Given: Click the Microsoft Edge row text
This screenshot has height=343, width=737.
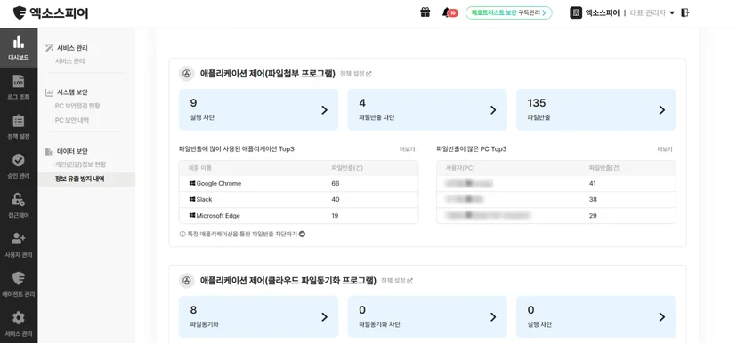Looking at the screenshot, I should [218, 215].
